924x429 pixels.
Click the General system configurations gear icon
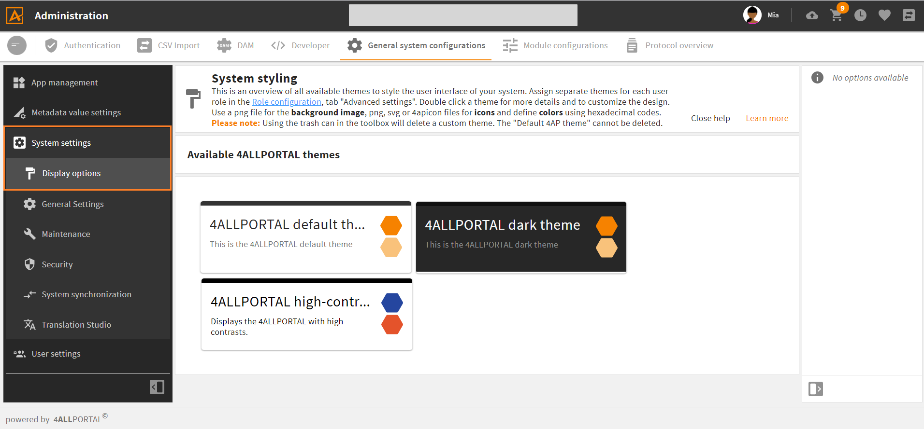(x=354, y=45)
